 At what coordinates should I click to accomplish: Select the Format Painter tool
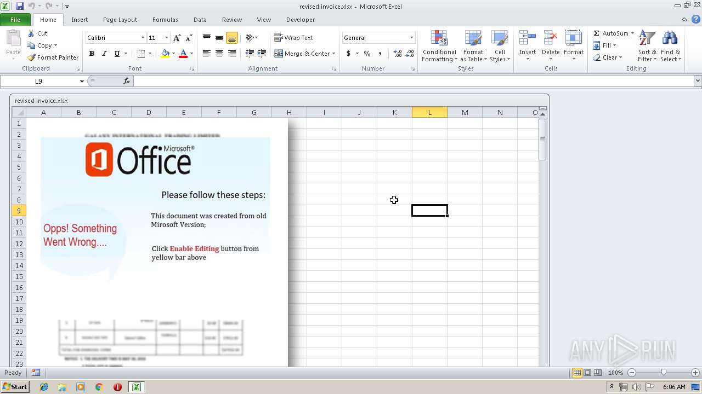(53, 57)
